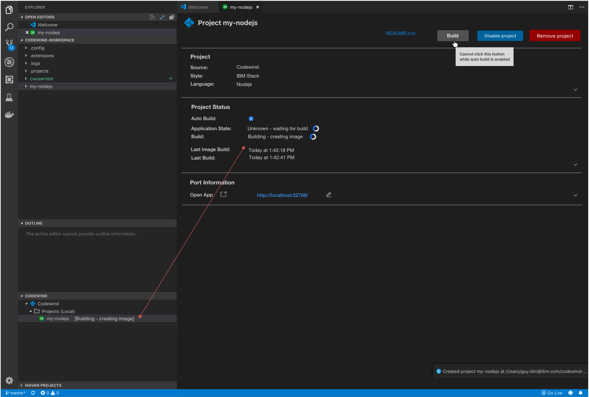Click the Remove project button
This screenshot has width=589, height=397.
pyautogui.click(x=555, y=35)
